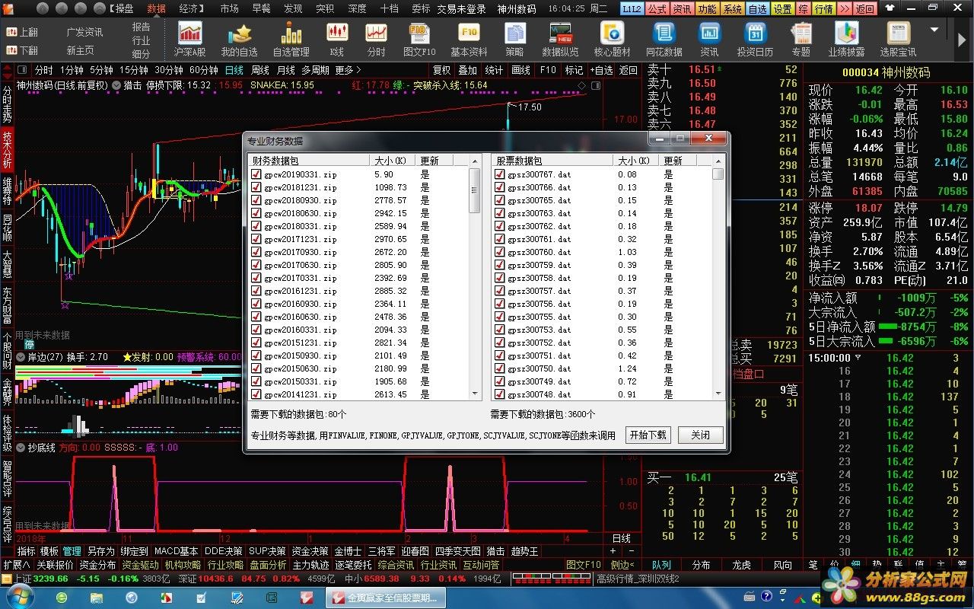Image resolution: width=974 pixels, height=609 pixels.
Task: Open dropdown beside 15:00:00 time header
Action: click(858, 357)
